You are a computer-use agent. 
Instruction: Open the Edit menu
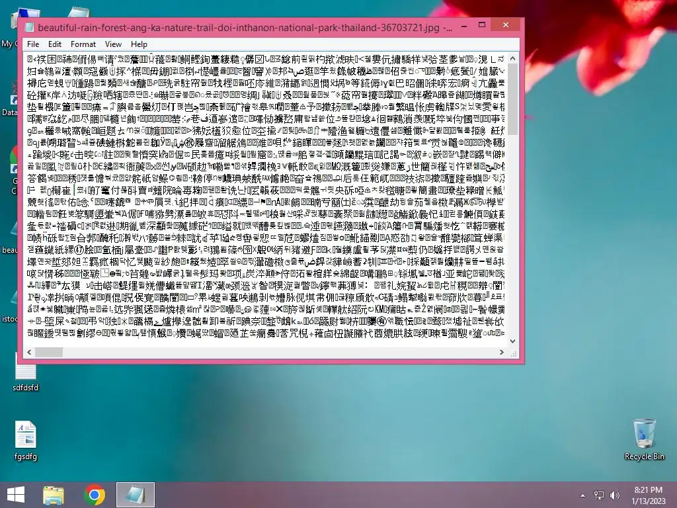(x=54, y=44)
